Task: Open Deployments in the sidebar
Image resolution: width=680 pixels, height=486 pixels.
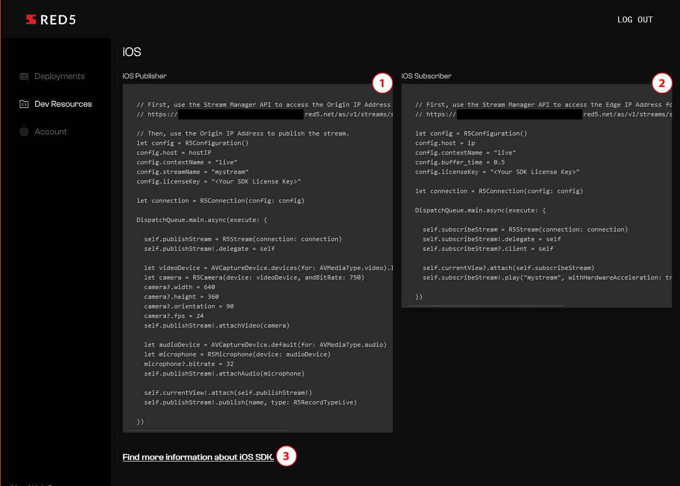Action: tap(59, 76)
